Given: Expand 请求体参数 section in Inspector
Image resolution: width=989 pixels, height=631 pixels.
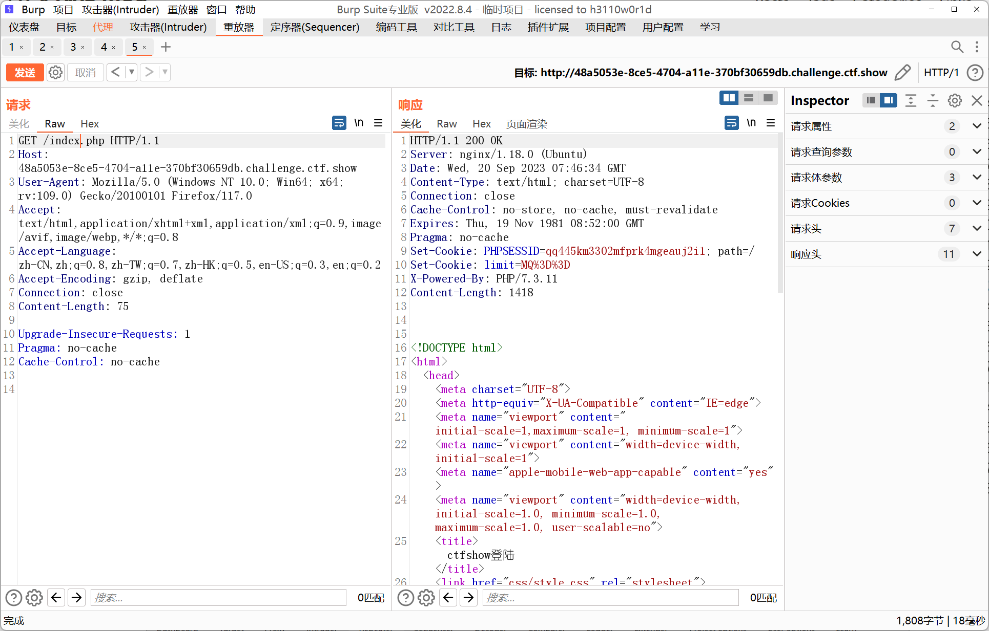Looking at the screenshot, I should (977, 177).
